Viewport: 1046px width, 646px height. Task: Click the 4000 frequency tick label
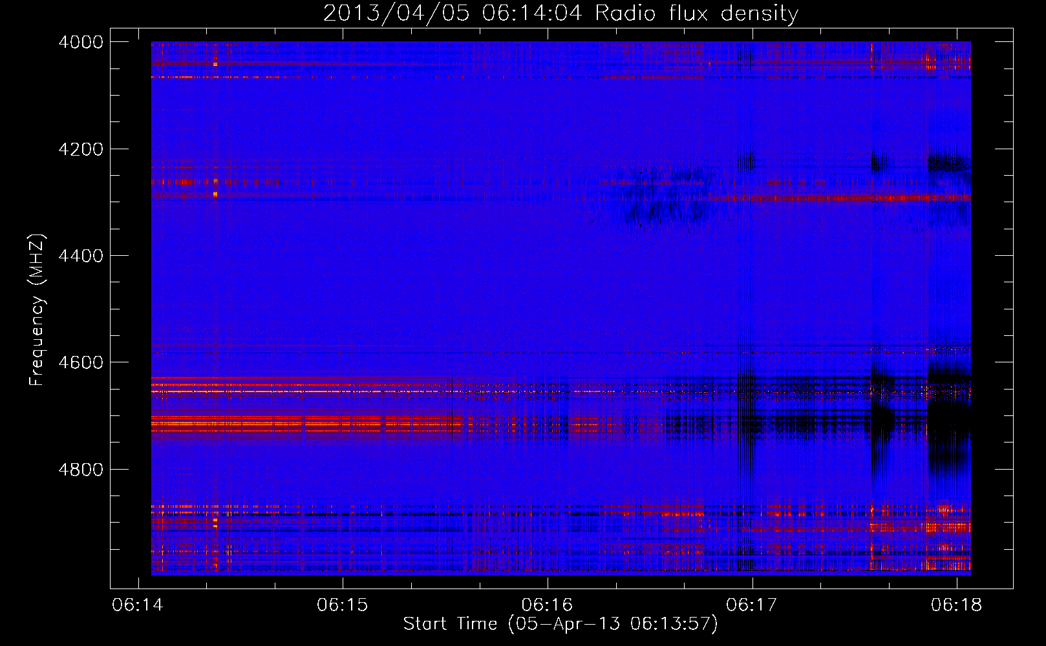coord(81,42)
